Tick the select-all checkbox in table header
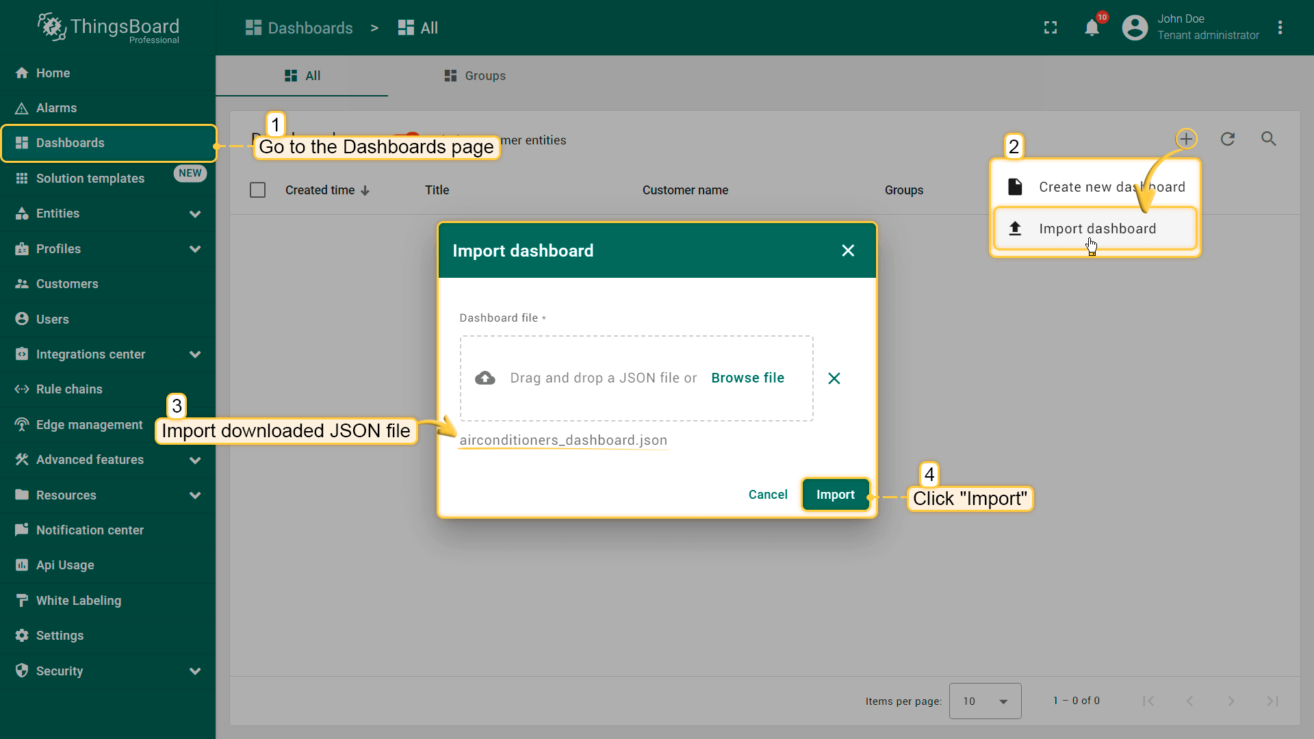1314x739 pixels. (x=258, y=190)
